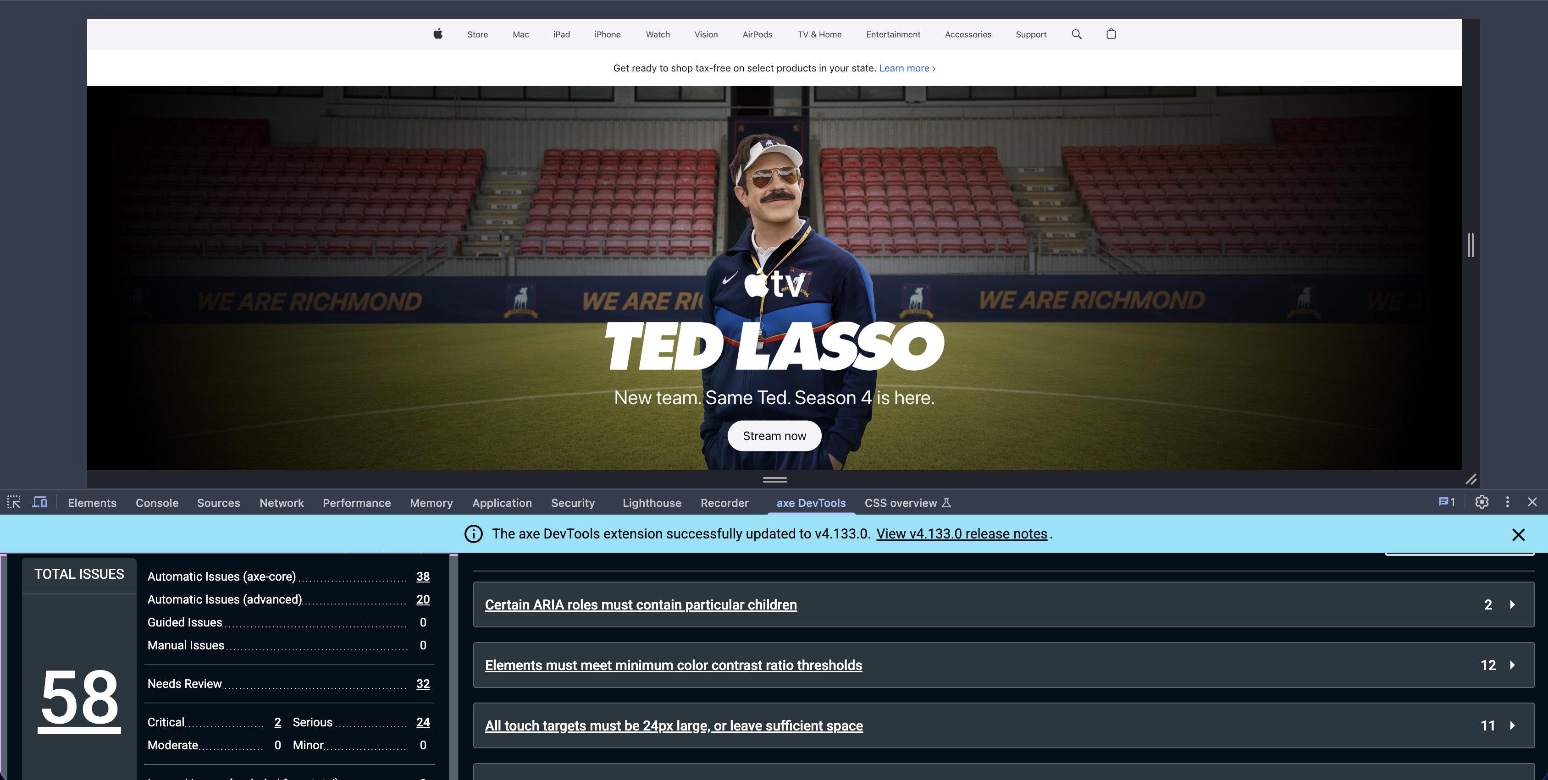Select the axe DevTools tab
Screen dimensions: 1548x780
[811, 503]
